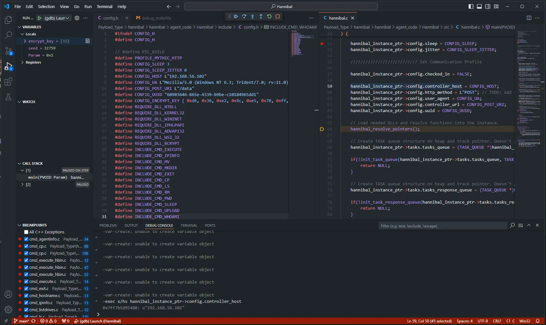The image size is (546, 325).
Task: Click the debug Continue button
Action: [x=236, y=16]
